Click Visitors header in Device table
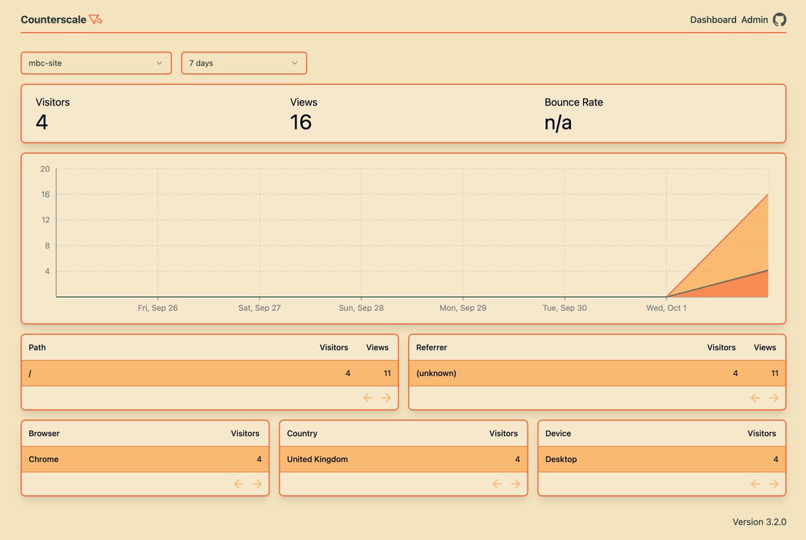The width and height of the screenshot is (806, 540). (x=762, y=433)
